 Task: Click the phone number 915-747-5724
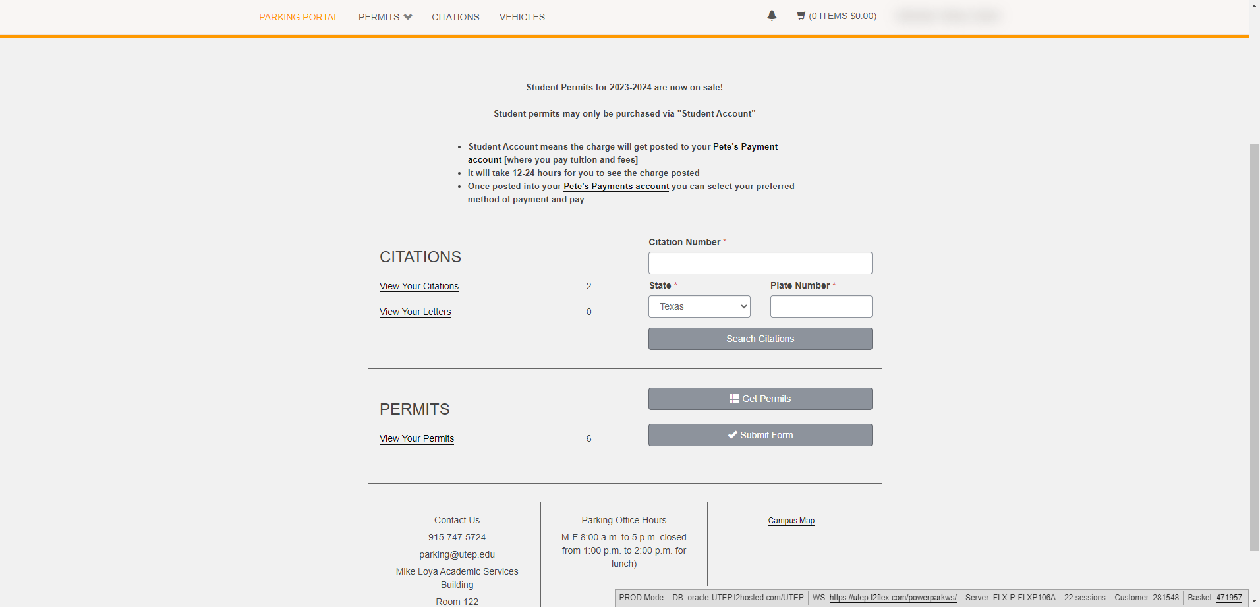457,537
